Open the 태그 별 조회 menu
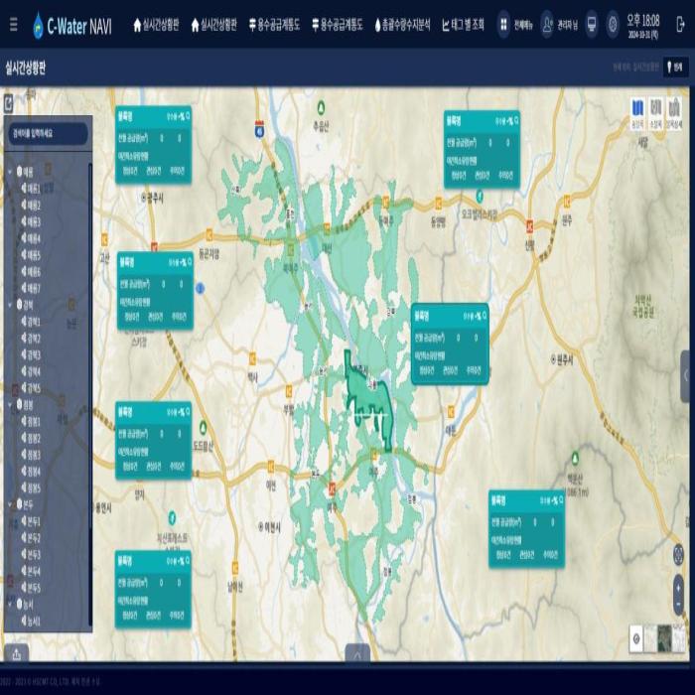695x695 pixels. tap(464, 25)
